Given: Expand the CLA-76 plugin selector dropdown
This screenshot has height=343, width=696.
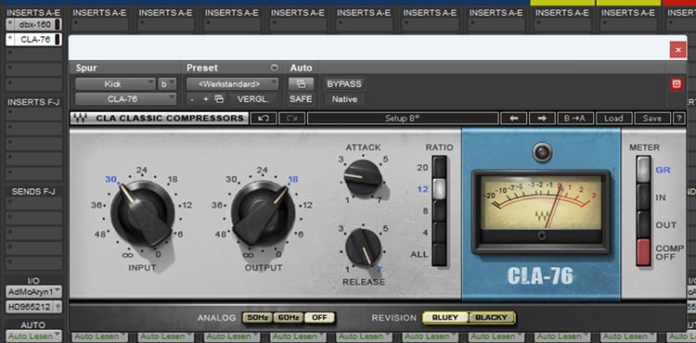Looking at the screenshot, I should (125, 99).
